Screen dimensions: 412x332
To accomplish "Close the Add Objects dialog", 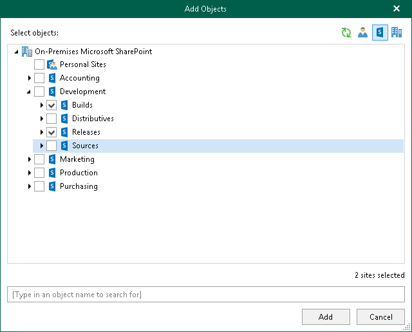I will 397,8.
